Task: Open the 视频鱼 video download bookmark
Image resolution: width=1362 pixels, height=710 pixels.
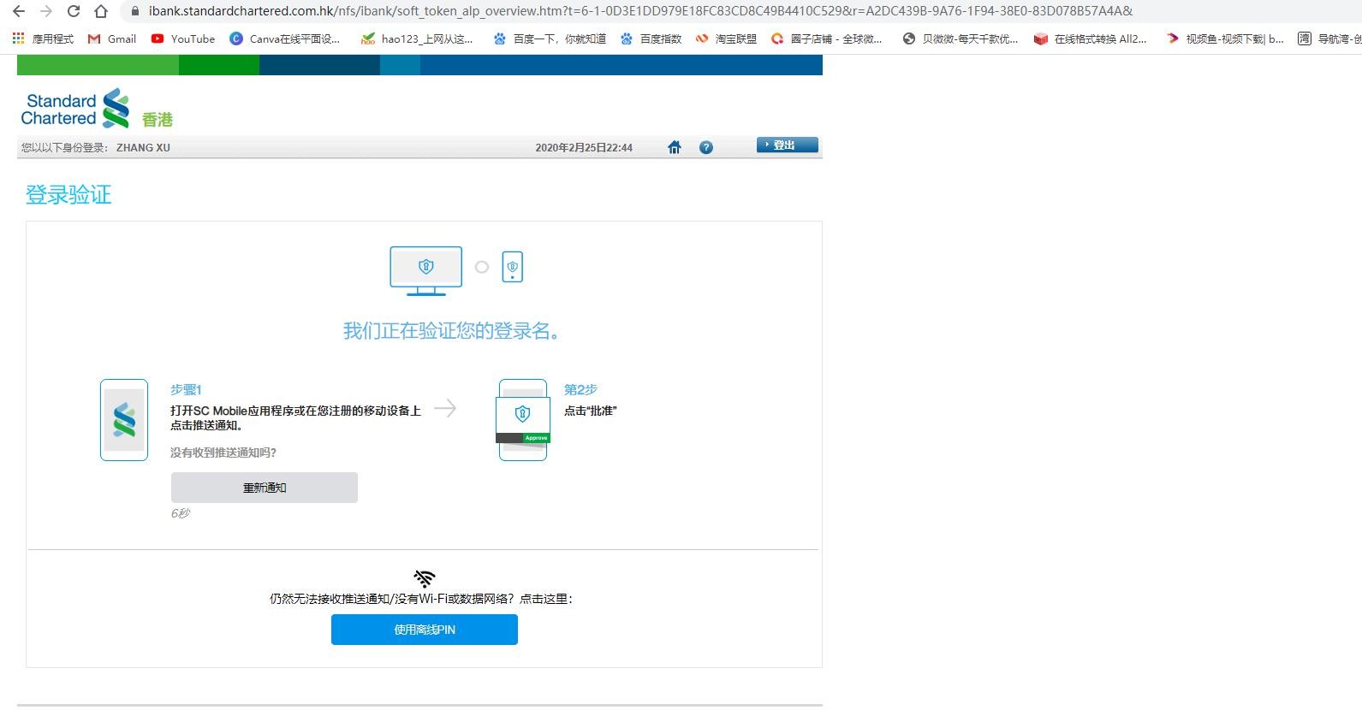Action: (x=1225, y=38)
